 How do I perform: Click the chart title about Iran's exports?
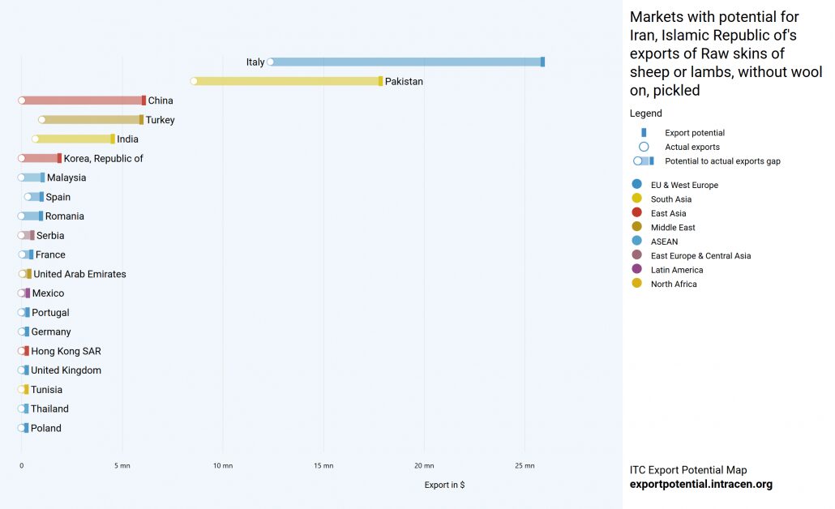point(726,53)
